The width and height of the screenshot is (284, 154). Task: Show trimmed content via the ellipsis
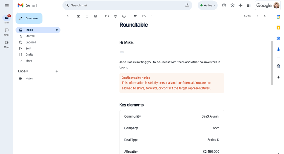tap(122, 52)
